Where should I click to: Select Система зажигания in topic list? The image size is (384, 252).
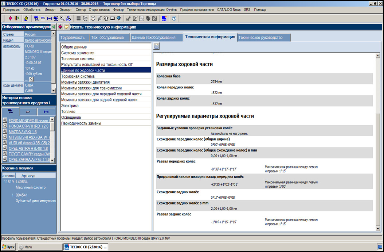click(x=106, y=53)
